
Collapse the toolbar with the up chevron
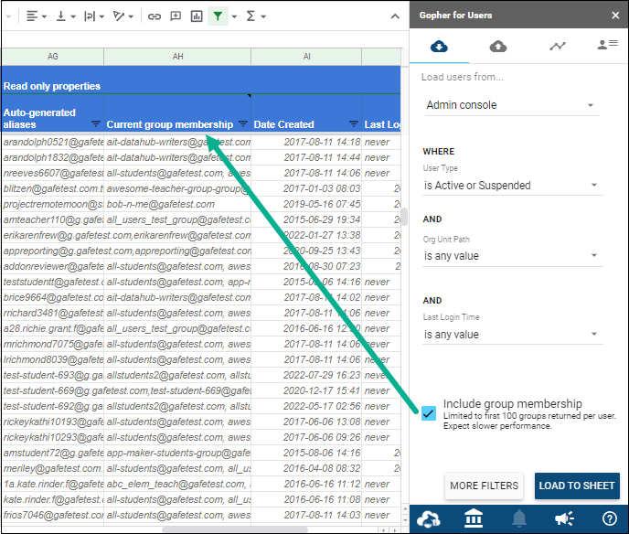(395, 16)
